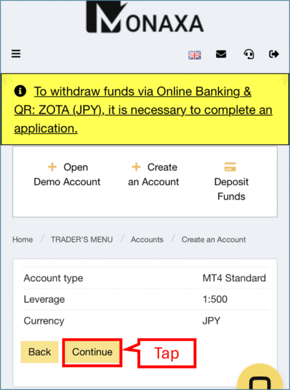Select Create an Account shortcut
This screenshot has height=390, width=290.
tap(154, 174)
